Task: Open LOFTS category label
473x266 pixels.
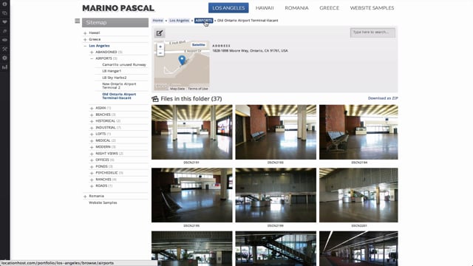Action: 101,134
